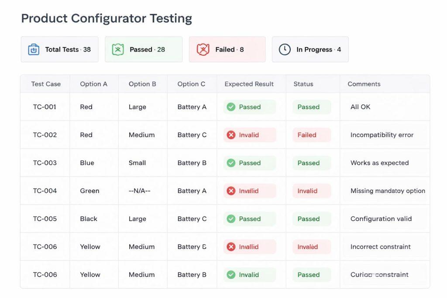Click the 'Incompatibility error' comment field
The height and width of the screenshot is (298, 447).
[x=382, y=135]
